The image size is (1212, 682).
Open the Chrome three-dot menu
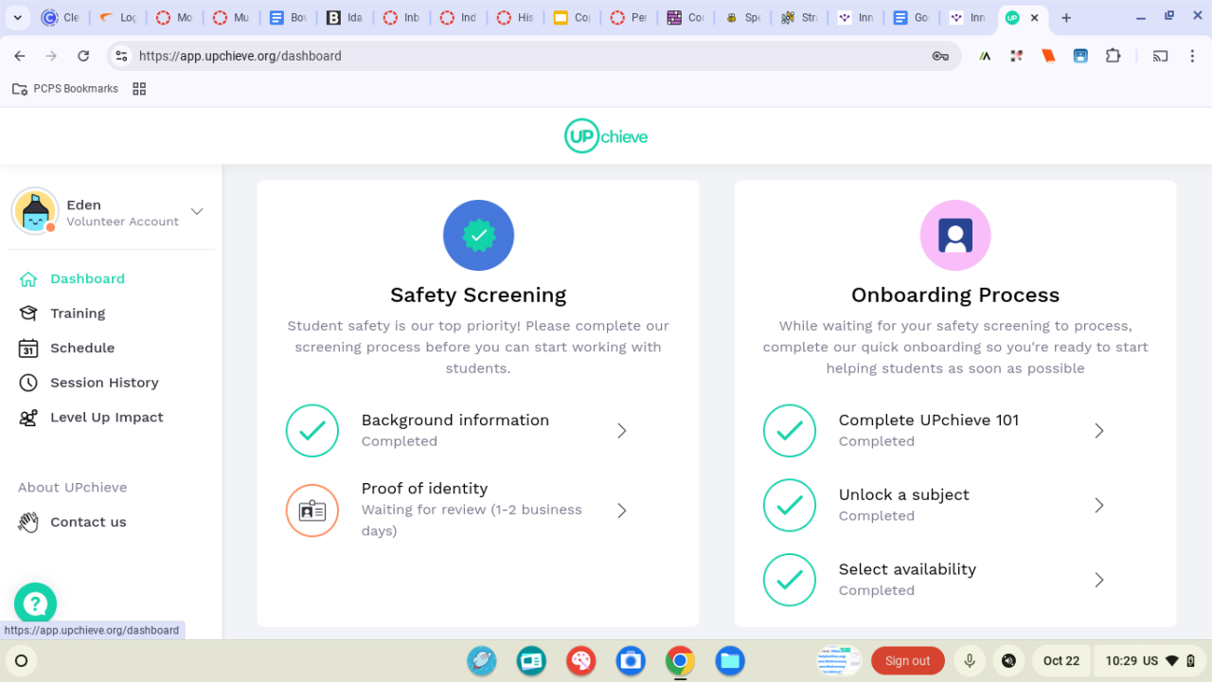1192,56
